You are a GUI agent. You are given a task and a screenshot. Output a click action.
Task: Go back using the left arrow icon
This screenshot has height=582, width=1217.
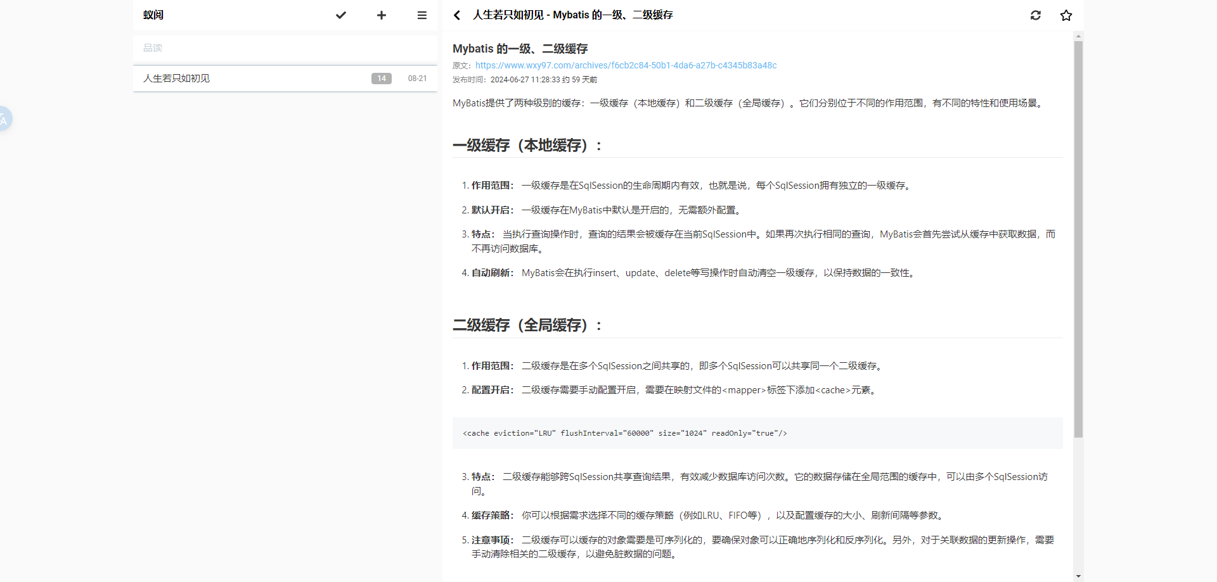[457, 15]
